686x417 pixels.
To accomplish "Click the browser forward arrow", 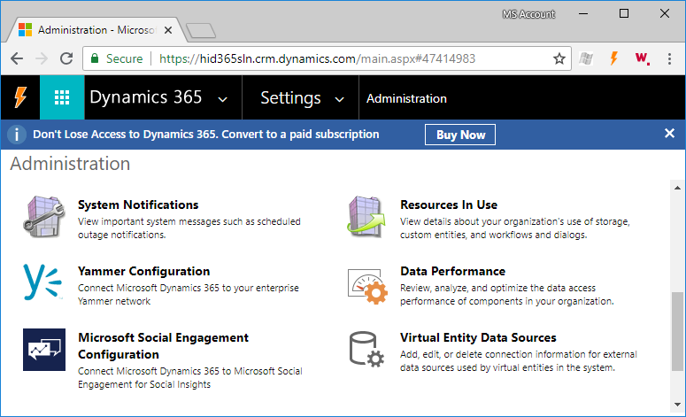I will point(42,58).
